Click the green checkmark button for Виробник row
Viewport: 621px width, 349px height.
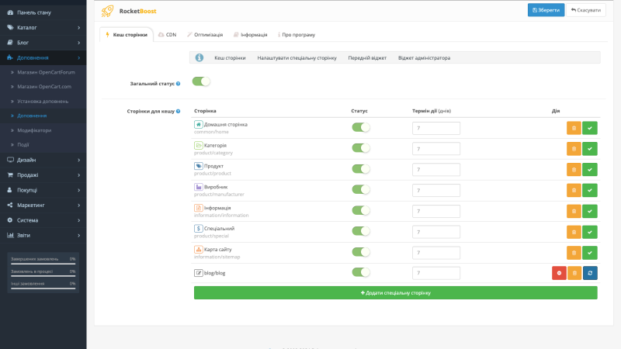pos(590,190)
